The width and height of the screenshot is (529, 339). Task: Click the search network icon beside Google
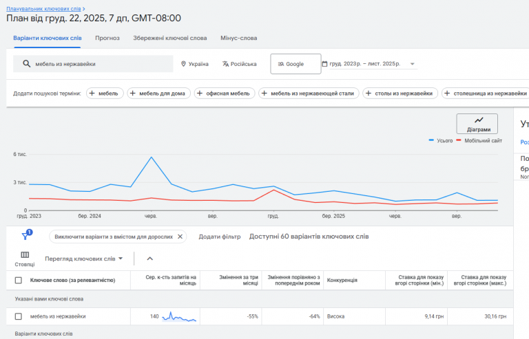[281, 64]
